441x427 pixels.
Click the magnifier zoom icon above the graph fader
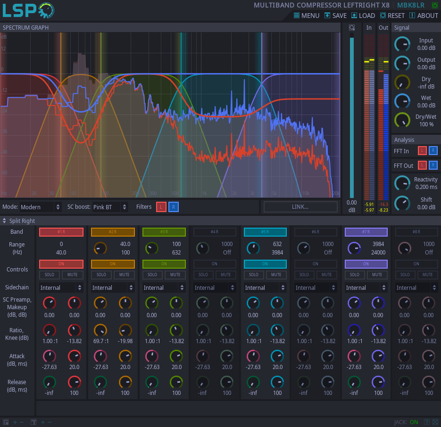point(351,27)
